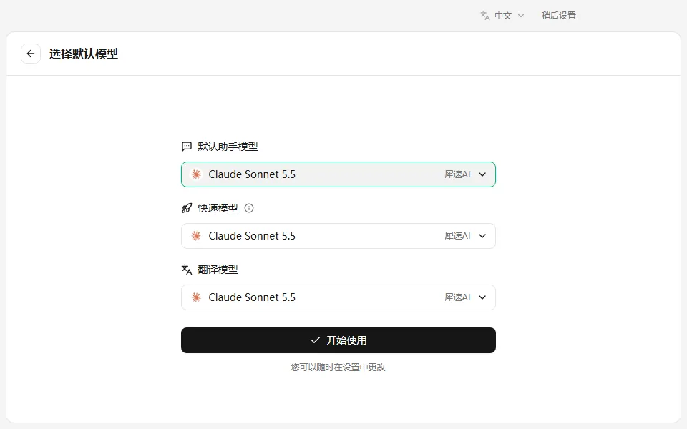
Task: Click the chevron in the 快速模型 dropdown
Action: [x=482, y=236]
